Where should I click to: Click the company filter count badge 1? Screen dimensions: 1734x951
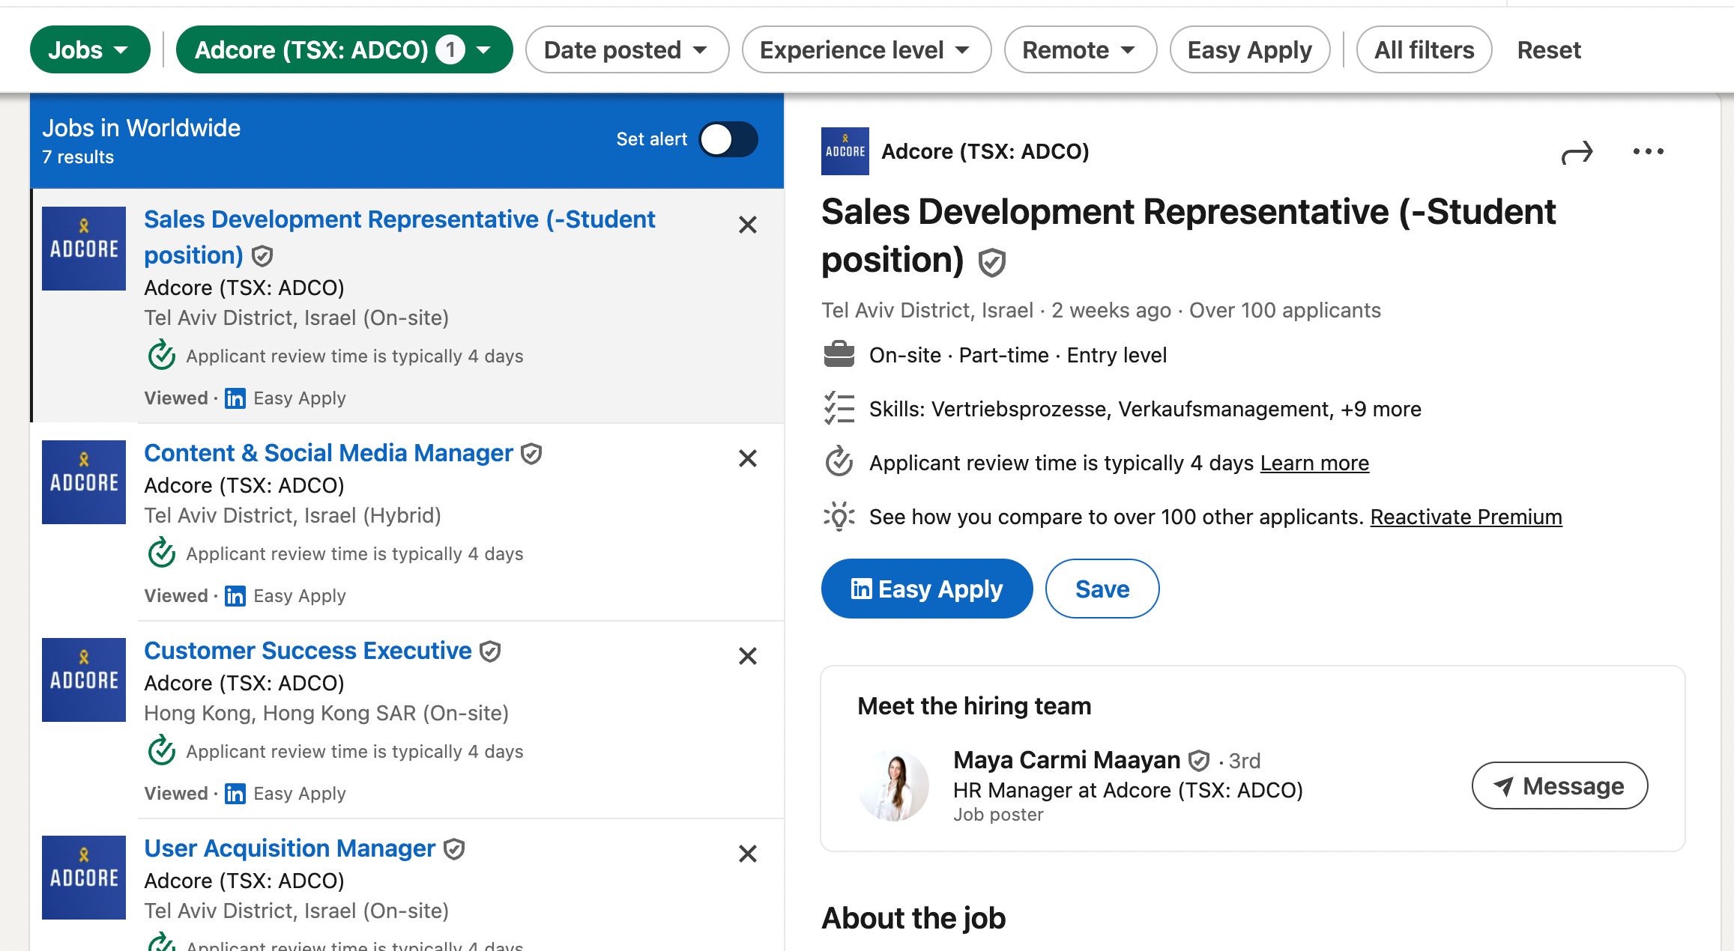coord(450,49)
